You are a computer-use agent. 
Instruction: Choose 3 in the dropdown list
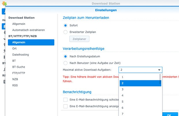pyautogui.click(x=140, y=89)
